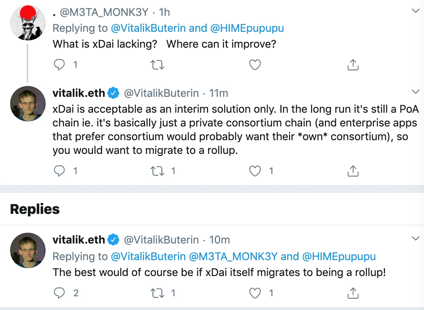Share vitalik's consortium chain tweet

[x=353, y=171]
